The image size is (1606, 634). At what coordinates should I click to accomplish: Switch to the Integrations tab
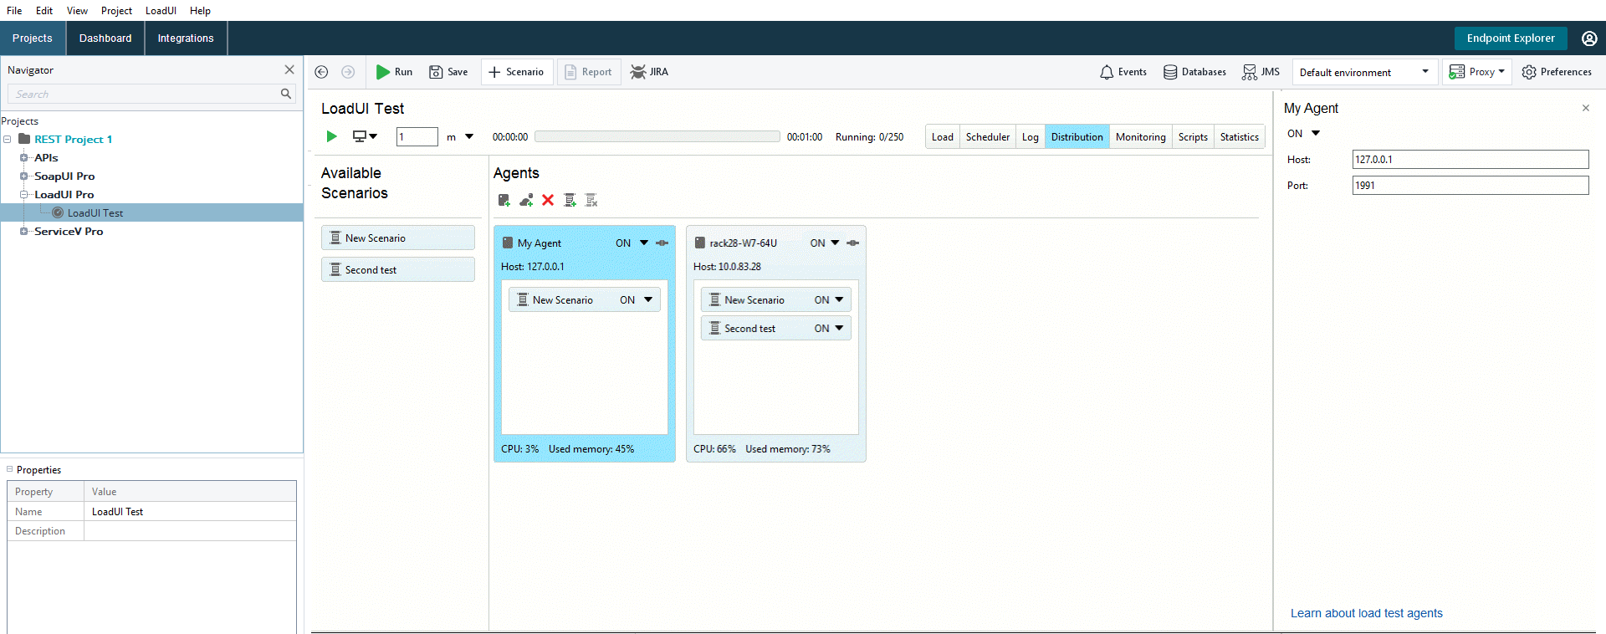[x=186, y=38]
